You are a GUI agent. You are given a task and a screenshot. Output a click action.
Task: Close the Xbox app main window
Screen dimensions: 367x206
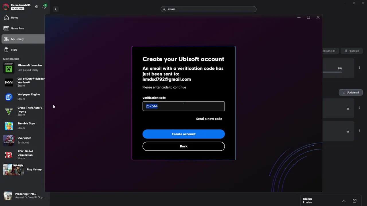(x=363, y=3)
